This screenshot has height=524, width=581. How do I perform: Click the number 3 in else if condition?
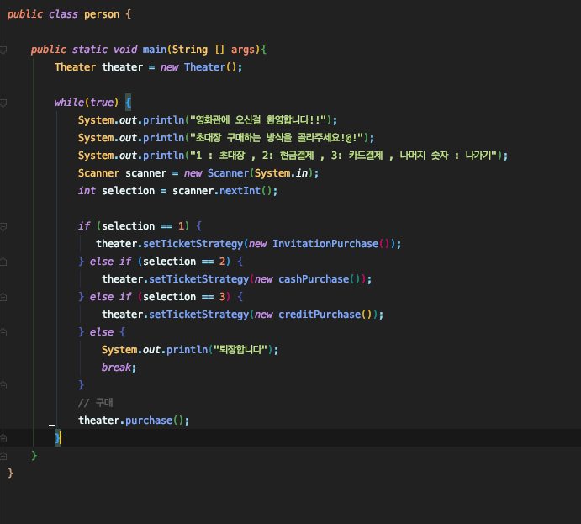tap(222, 297)
